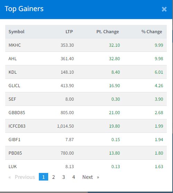
Task: Sort by % Change column header
Action: click(152, 31)
